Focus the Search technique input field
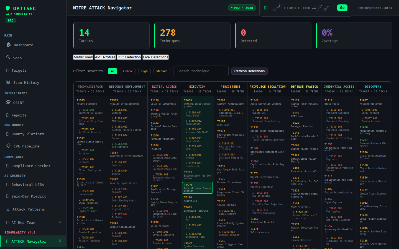The image size is (399, 249). 201,71
